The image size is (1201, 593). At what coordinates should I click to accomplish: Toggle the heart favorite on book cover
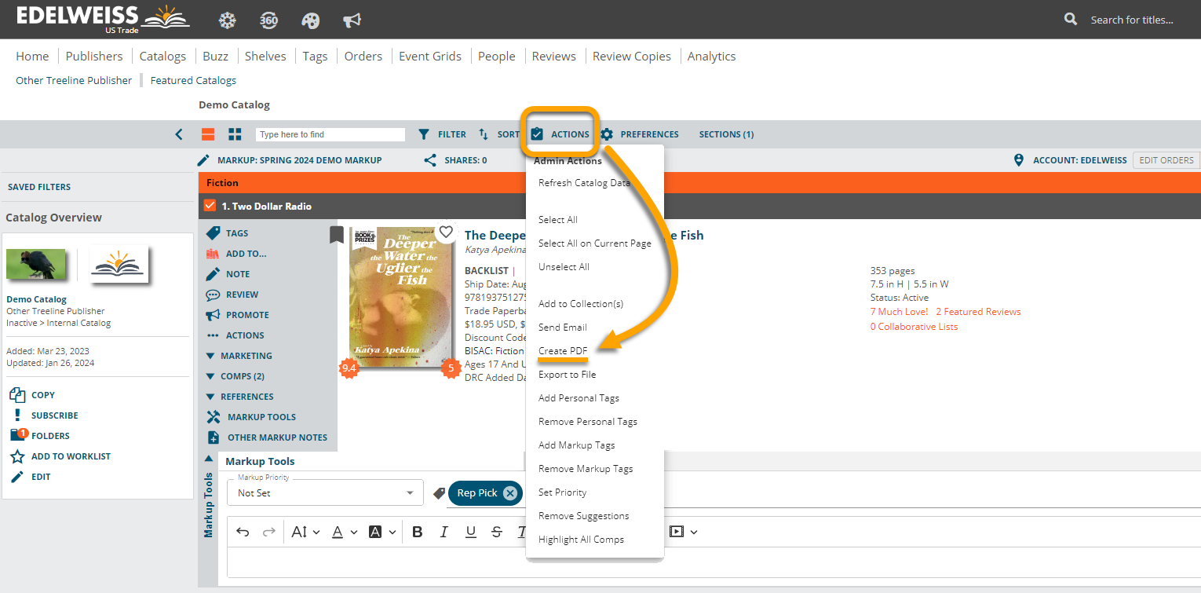(446, 232)
